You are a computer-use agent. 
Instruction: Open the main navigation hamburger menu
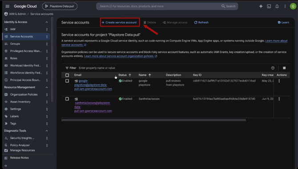click(8, 6)
